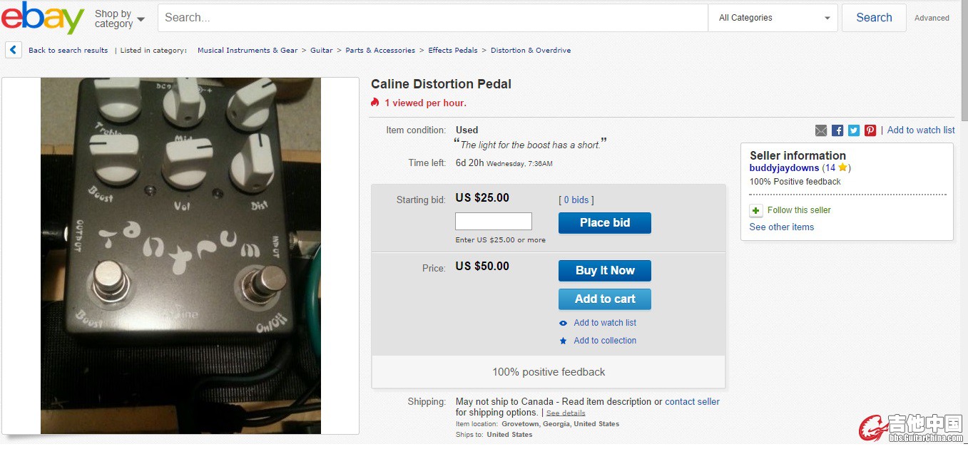Click the eBay logo
The image size is (968, 449).
point(43,18)
